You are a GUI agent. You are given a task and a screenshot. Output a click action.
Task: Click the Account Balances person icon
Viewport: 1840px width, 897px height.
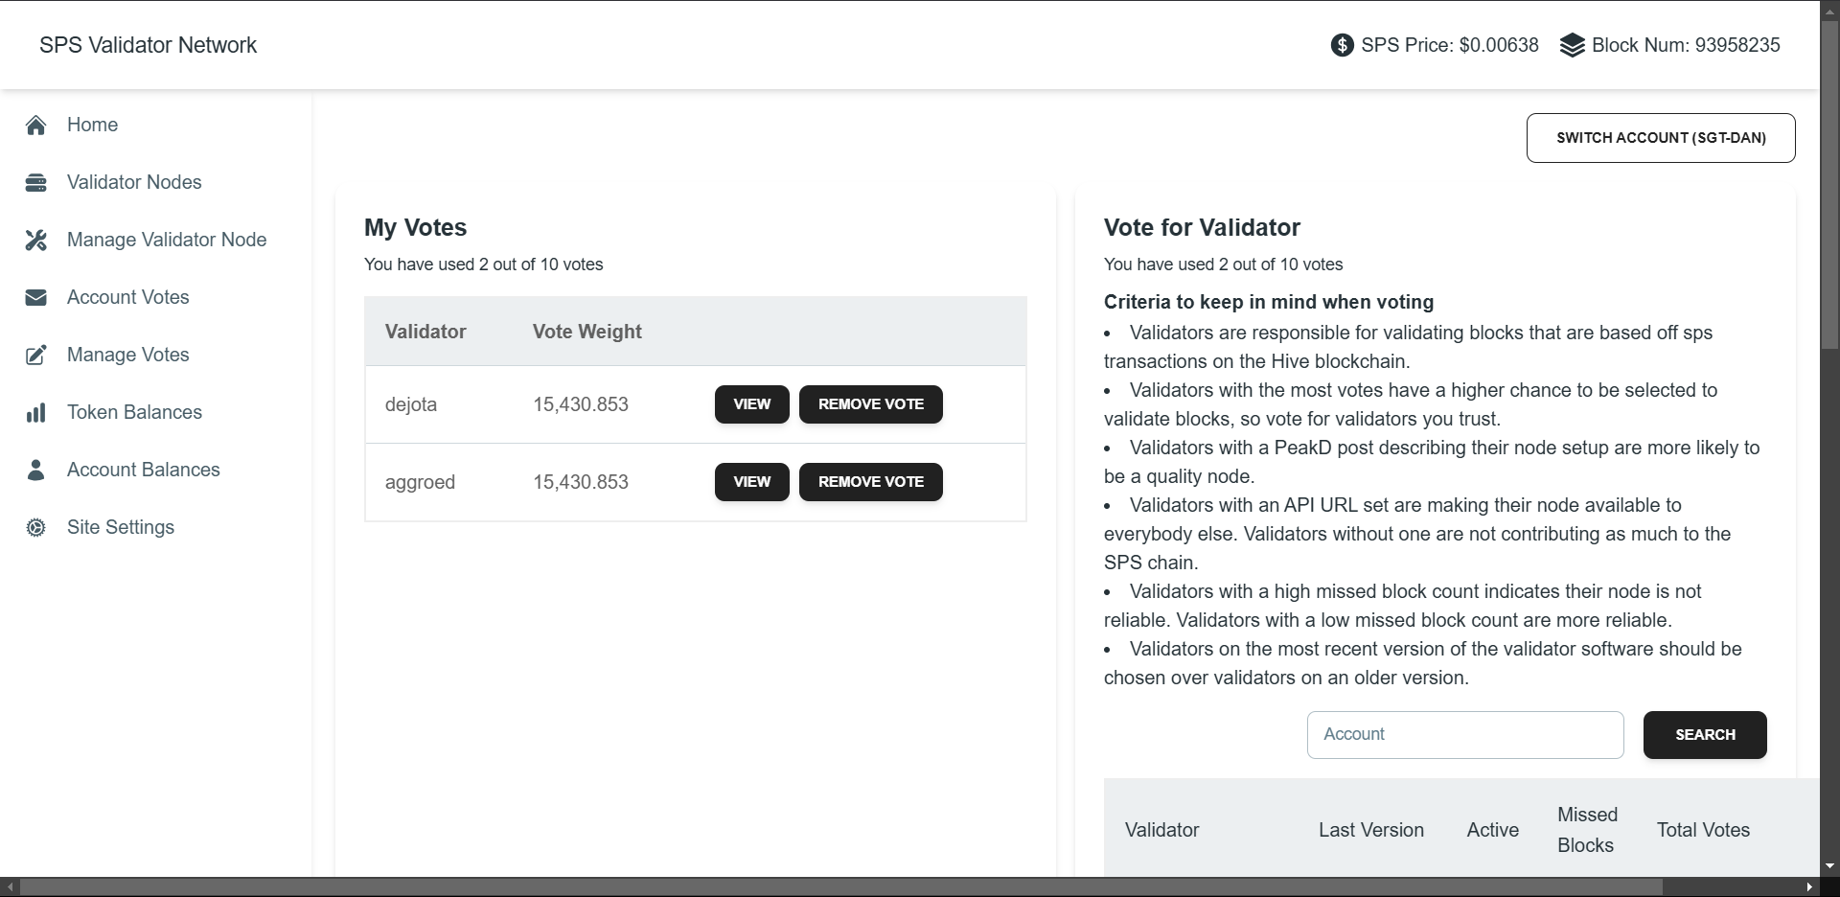tap(36, 470)
